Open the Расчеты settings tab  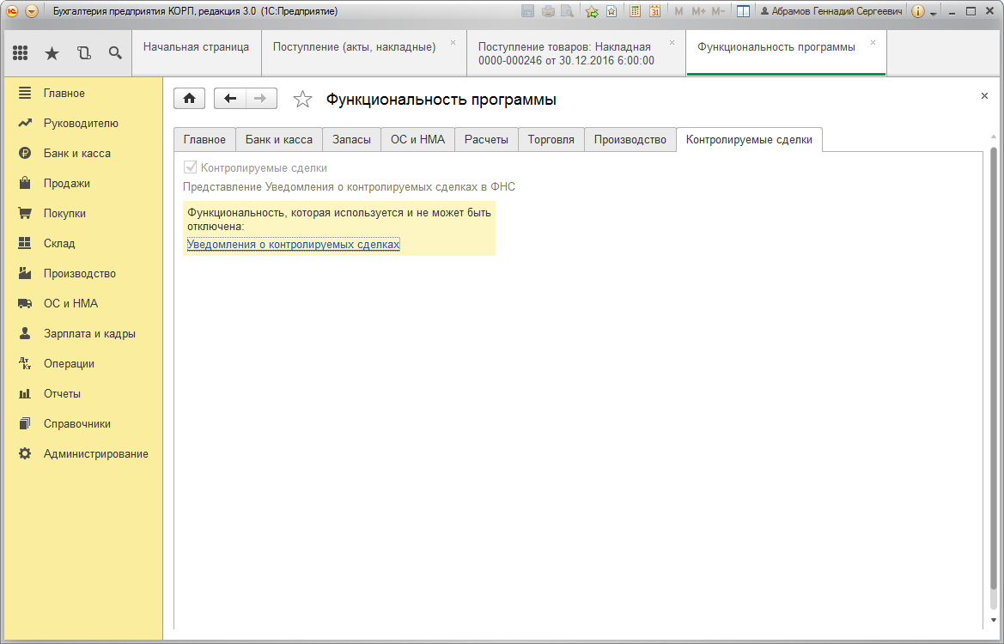[x=486, y=140]
